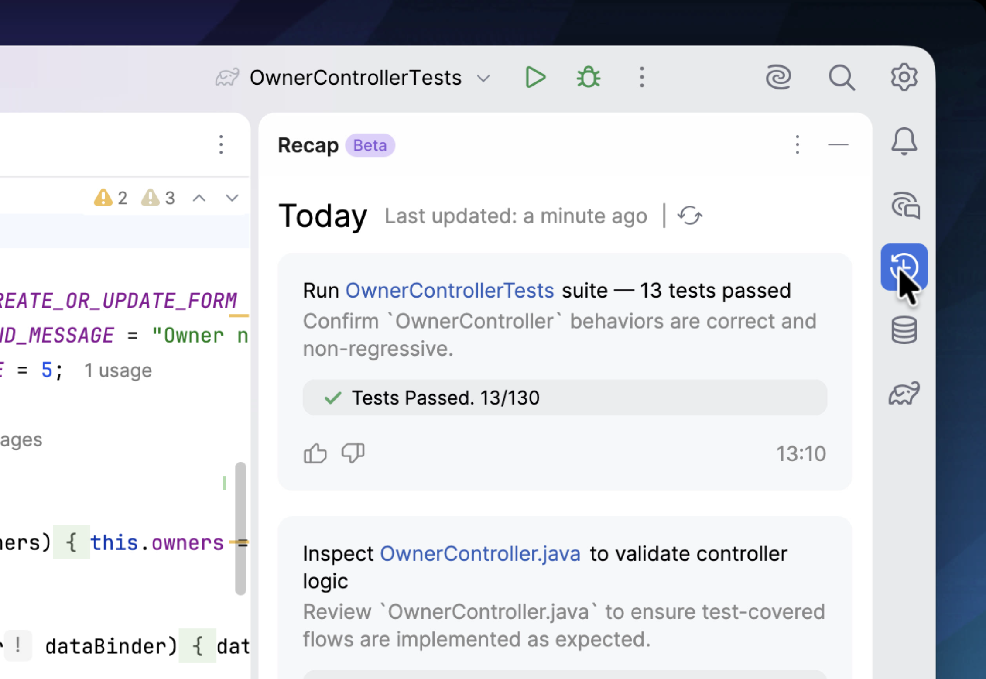Screen dimensions: 986x679
Task: Open the AI Assistant swirl icon in toolbar
Action: point(778,78)
